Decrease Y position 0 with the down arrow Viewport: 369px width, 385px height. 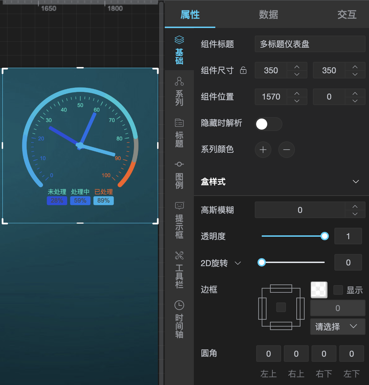[355, 101]
